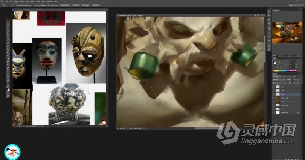The height and width of the screenshot is (160, 305).
Task: Click the Lock All icon in Layers panel
Action: point(285,83)
